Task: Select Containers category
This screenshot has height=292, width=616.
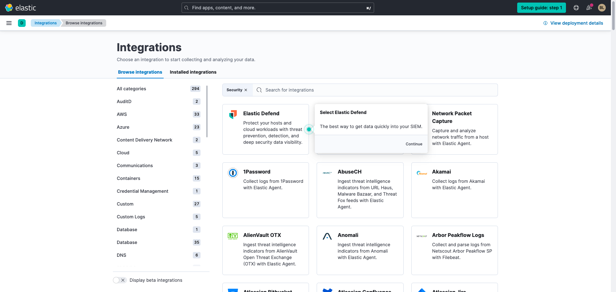Action: click(x=158, y=178)
